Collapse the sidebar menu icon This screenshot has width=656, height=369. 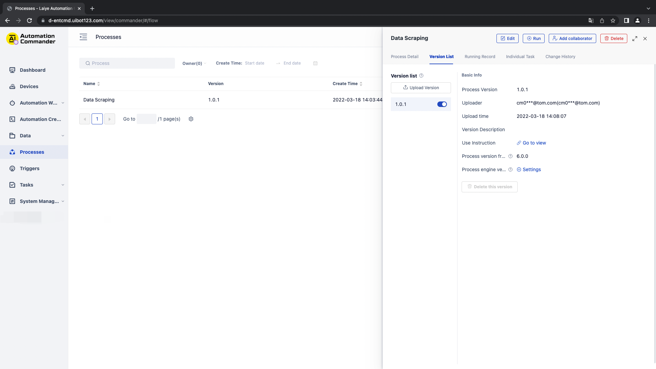pos(83,37)
